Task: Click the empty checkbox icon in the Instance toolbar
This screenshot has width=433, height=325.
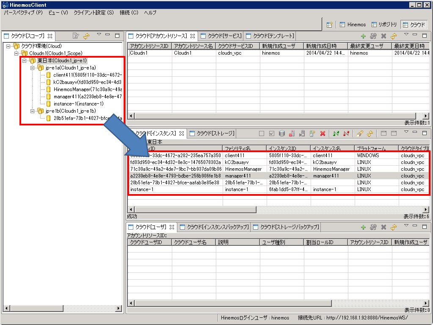Action: tap(262, 133)
